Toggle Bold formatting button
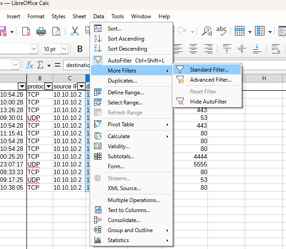Viewport: 286px width, 249px height. coord(80,49)
